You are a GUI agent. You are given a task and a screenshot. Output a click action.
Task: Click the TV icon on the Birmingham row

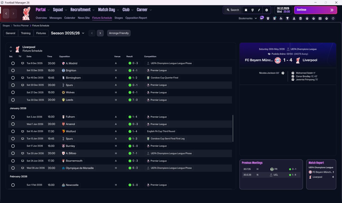[x=23, y=78]
